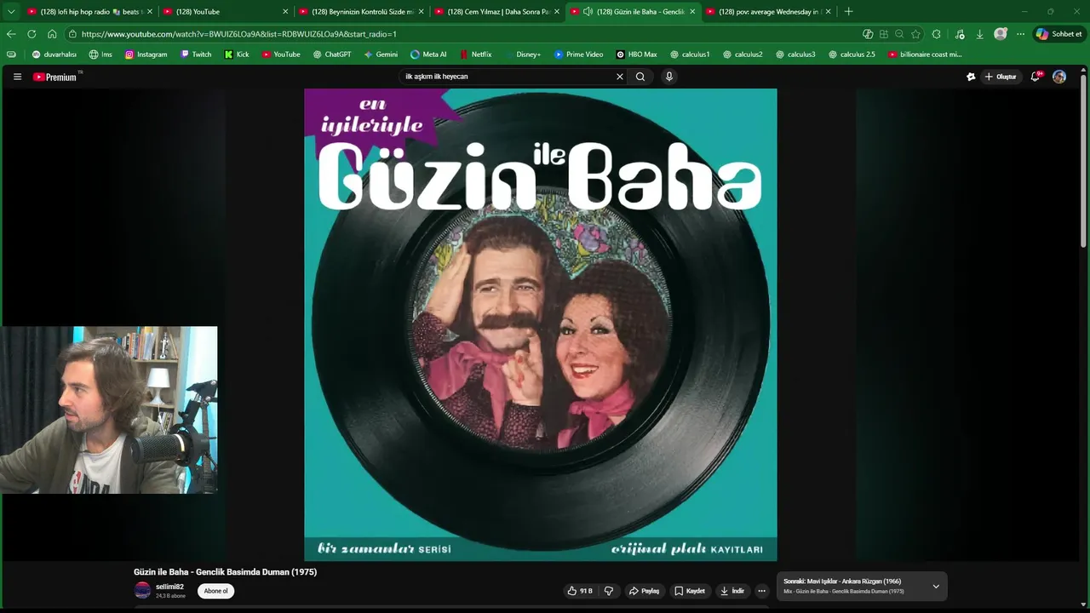Open browser settings and more ellipsis
Viewport: 1090px width, 613px height.
click(x=1021, y=34)
